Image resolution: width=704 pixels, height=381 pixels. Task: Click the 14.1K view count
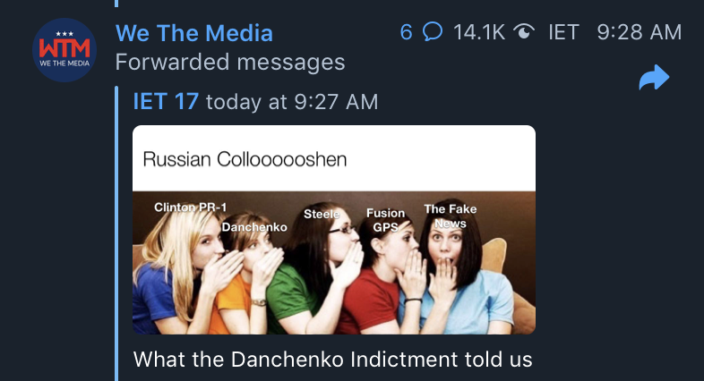pyautogui.click(x=479, y=32)
